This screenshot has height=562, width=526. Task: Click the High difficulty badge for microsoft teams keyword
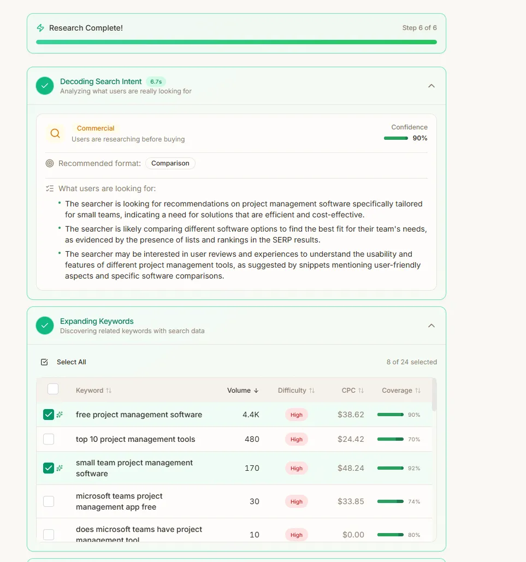(x=296, y=501)
